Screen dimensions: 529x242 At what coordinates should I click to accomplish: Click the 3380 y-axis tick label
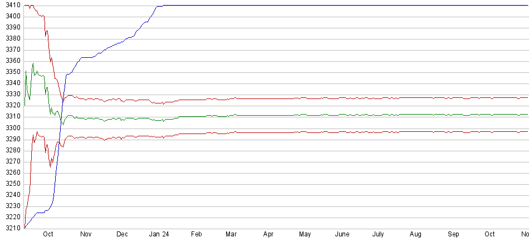coord(11,39)
